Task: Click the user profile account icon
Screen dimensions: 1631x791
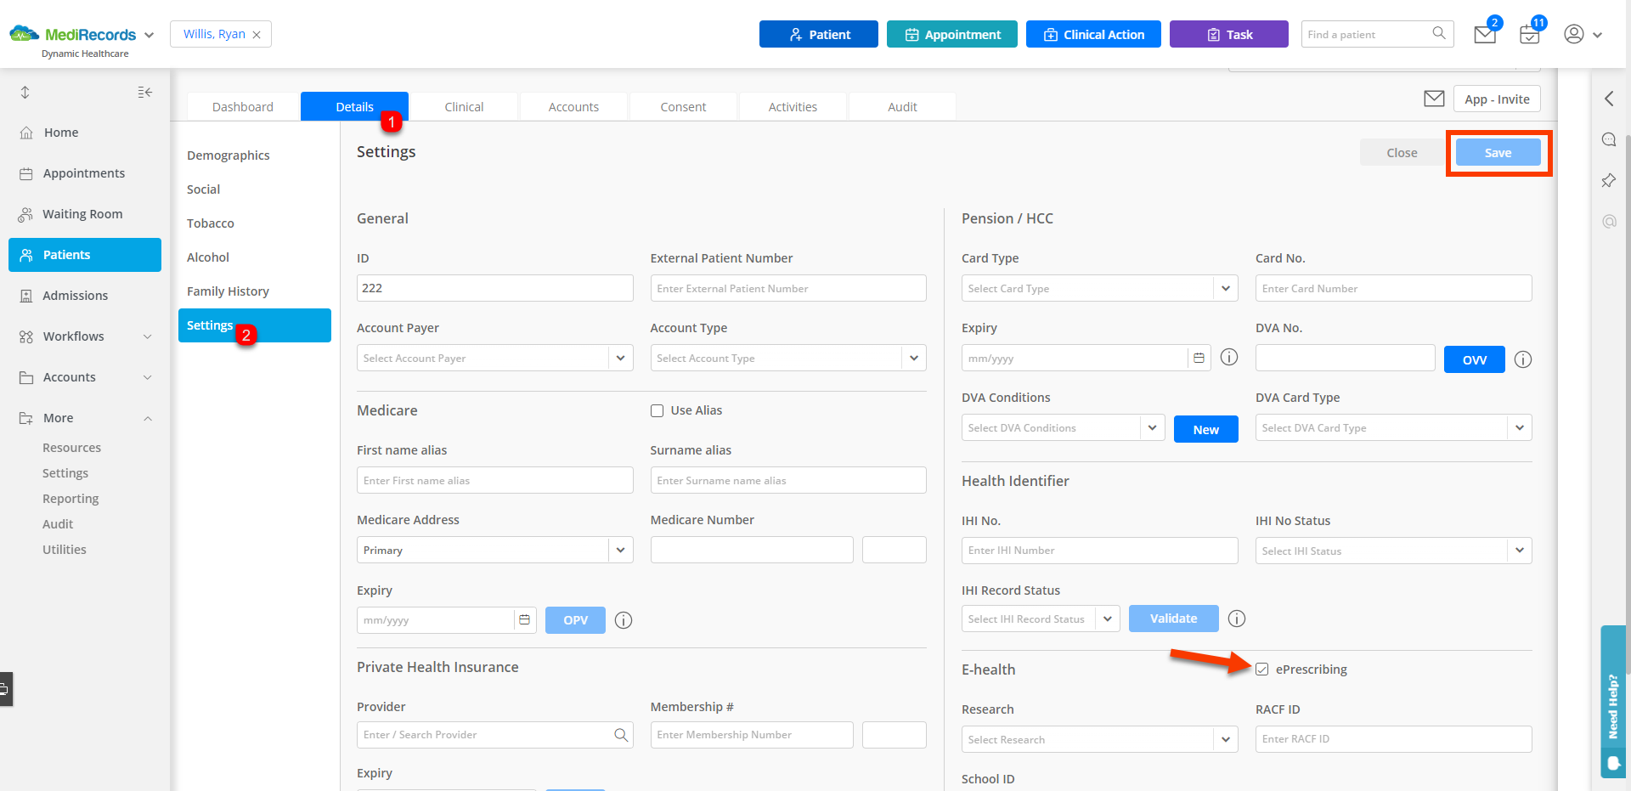Action: 1574,34
